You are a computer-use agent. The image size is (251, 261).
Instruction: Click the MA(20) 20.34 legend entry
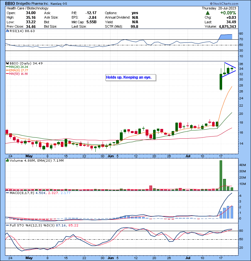point(17,67)
